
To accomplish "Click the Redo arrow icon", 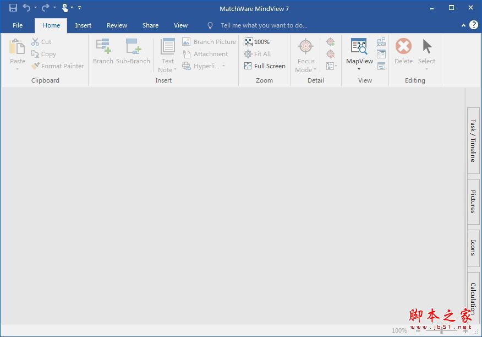I will coord(46,8).
